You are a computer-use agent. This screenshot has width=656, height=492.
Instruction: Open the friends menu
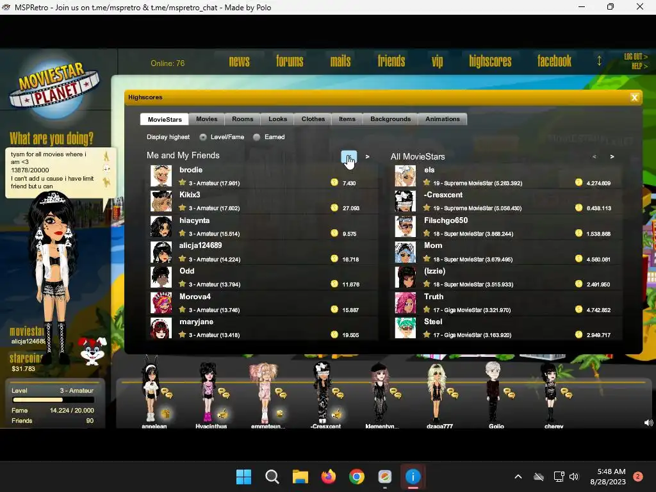point(391,61)
